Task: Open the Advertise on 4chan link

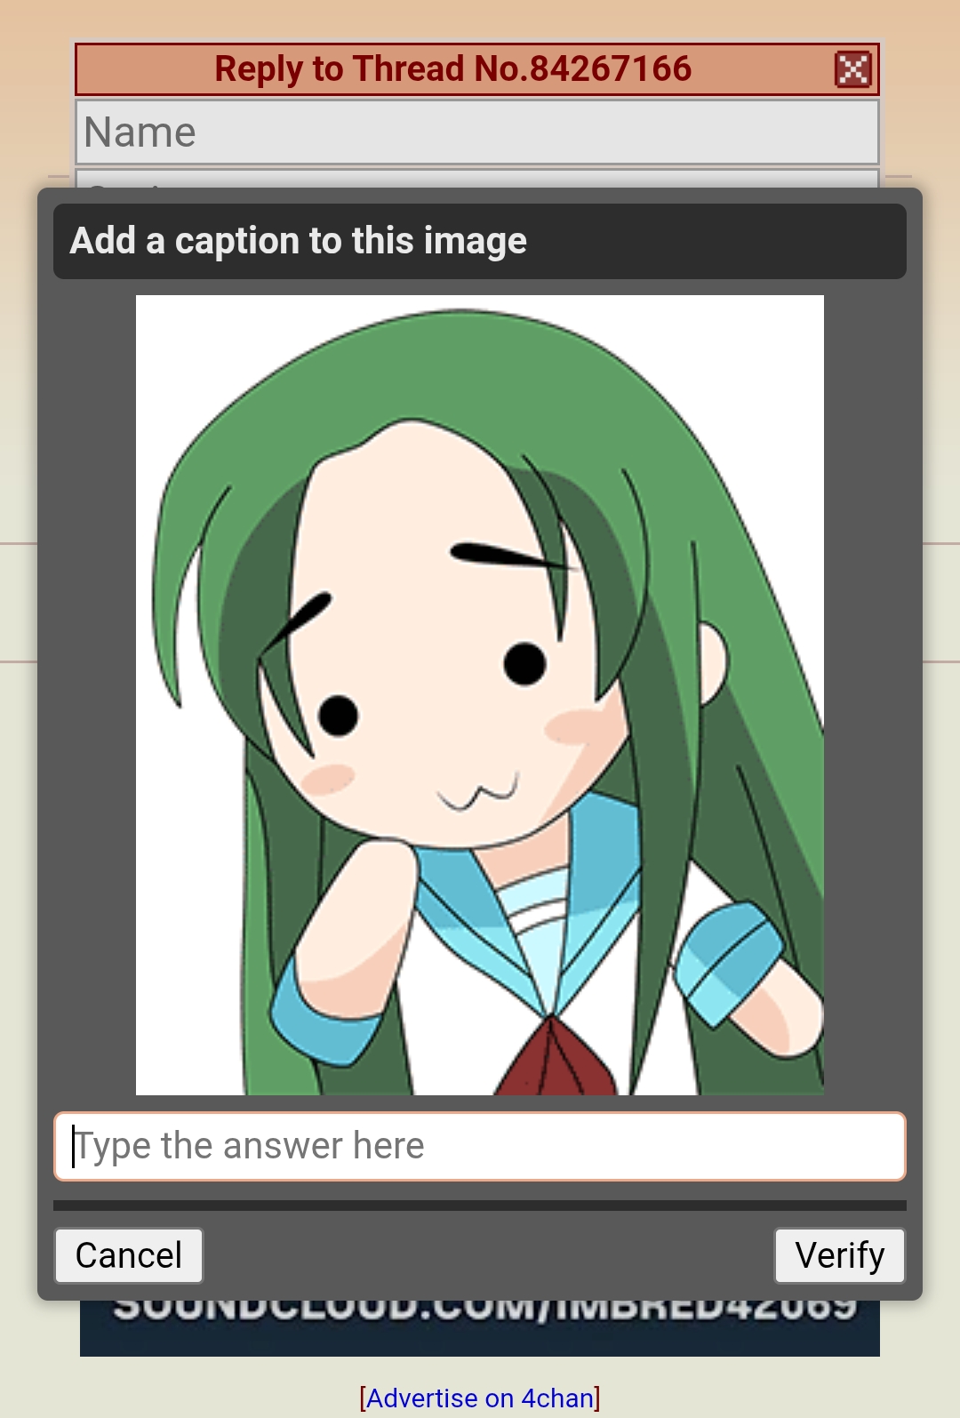Action: coord(480,1398)
